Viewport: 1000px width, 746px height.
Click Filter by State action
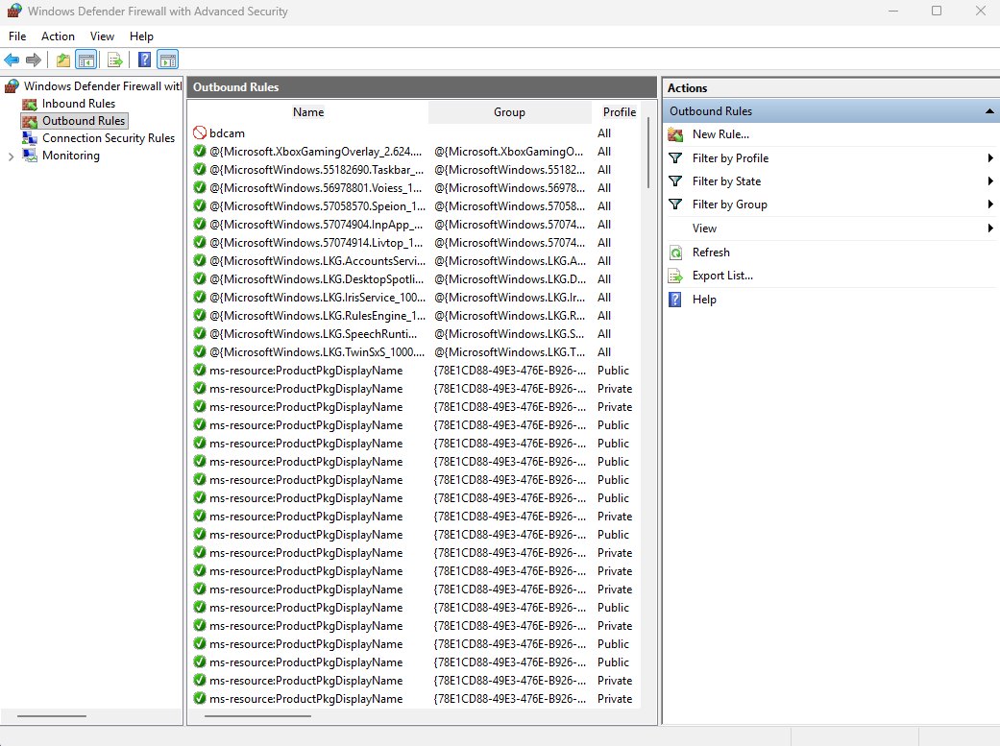[x=726, y=181]
